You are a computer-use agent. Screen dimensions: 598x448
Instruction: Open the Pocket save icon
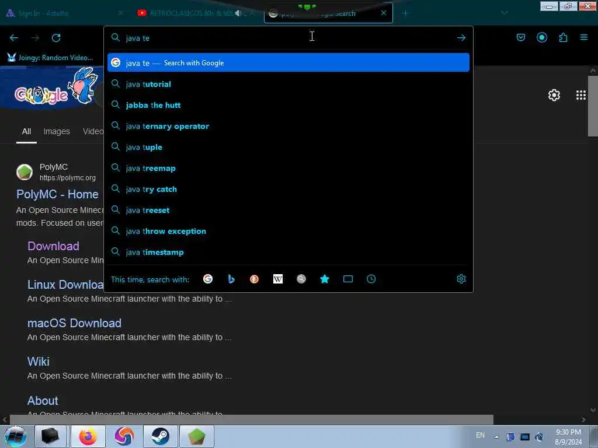point(520,37)
